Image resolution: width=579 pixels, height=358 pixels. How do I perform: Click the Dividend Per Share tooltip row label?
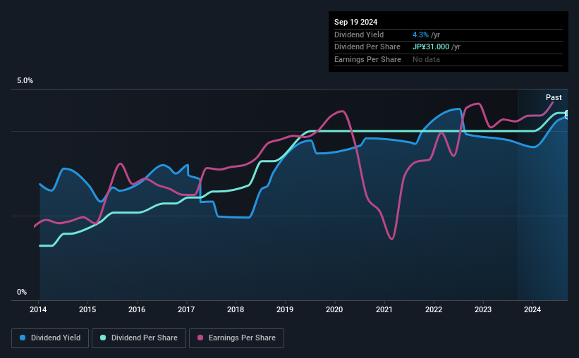367,47
